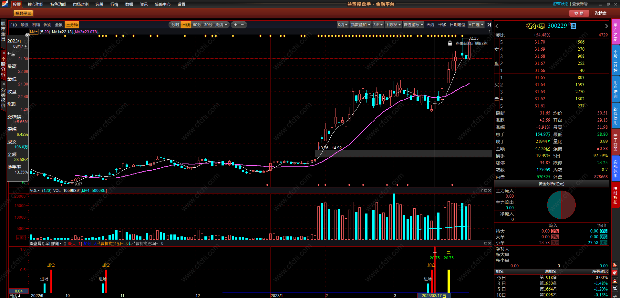Close the date info floating panel
The height and width of the screenshot is (298, 620).
(x=27, y=35)
